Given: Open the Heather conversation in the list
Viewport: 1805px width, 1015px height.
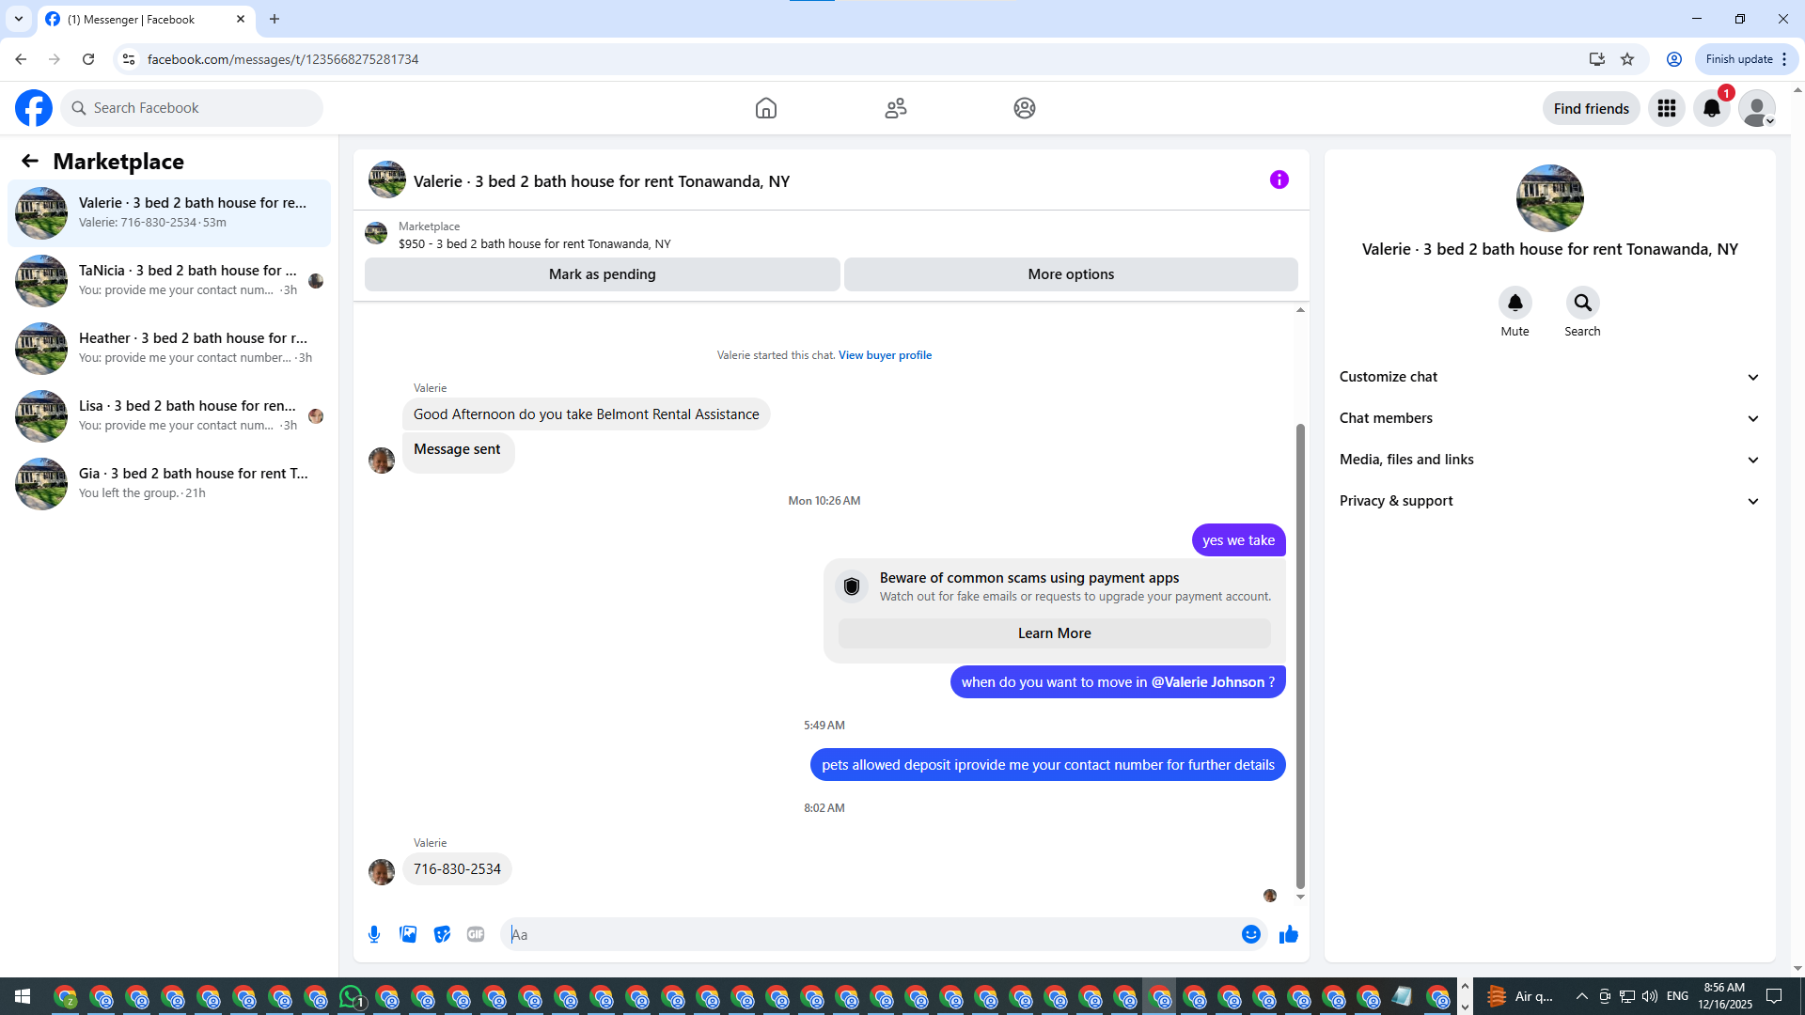Looking at the screenshot, I should [169, 349].
